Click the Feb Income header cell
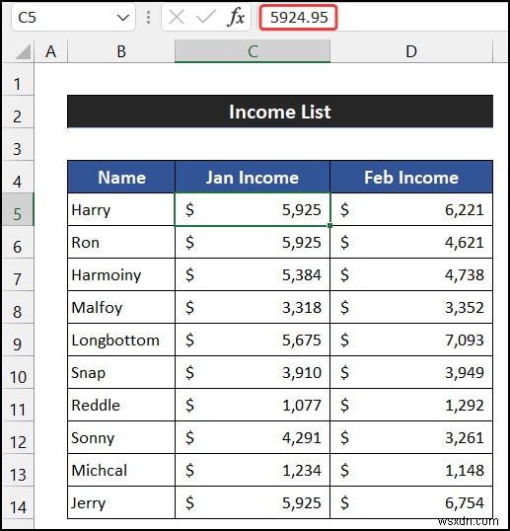Screen dimensions: 510x531 411,177
